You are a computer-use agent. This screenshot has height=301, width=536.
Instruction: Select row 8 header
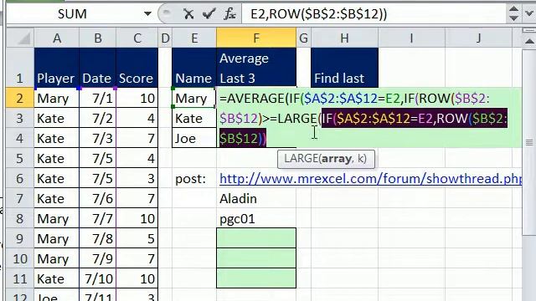(20, 218)
